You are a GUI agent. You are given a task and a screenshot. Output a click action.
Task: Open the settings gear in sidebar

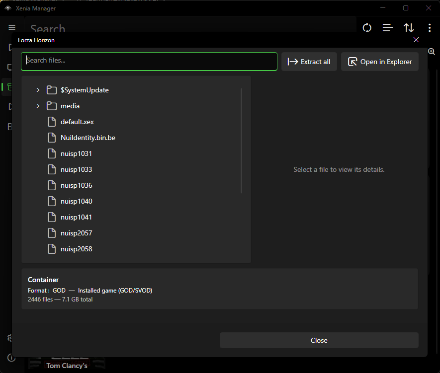(10, 338)
